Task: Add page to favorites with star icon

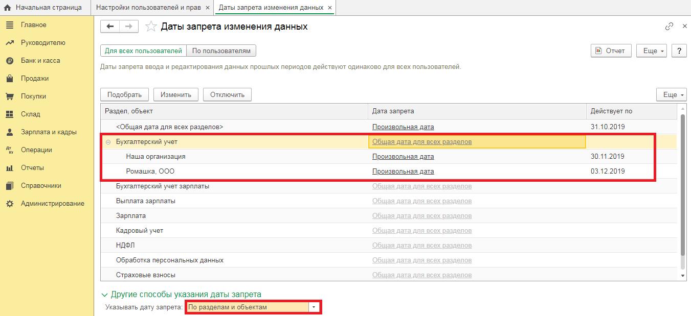Action: [x=151, y=27]
